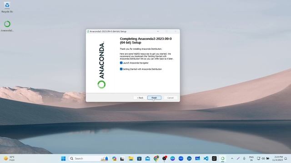Open Canva from the taskbar
Screen dimensions: 291x163
[173, 158]
